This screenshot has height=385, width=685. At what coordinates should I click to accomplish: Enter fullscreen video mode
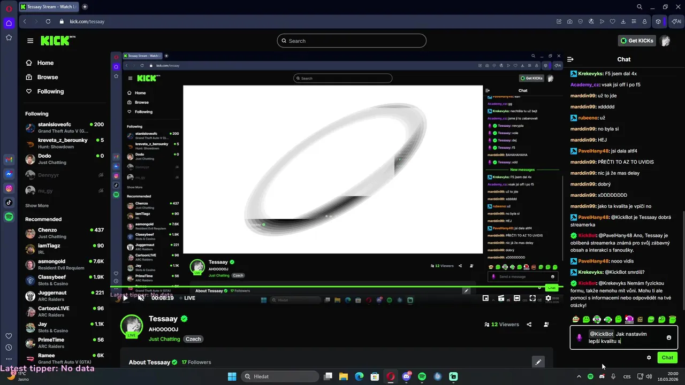tap(532, 298)
